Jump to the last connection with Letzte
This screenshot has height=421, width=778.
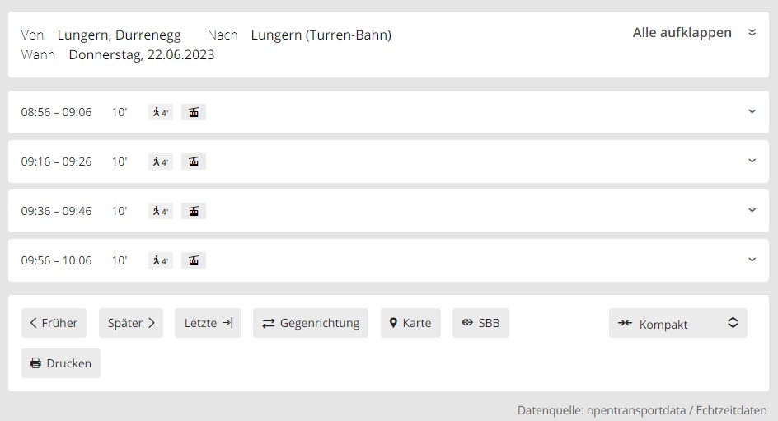(208, 323)
